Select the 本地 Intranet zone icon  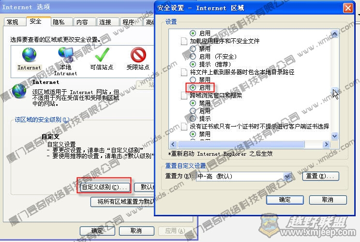pos(65,55)
